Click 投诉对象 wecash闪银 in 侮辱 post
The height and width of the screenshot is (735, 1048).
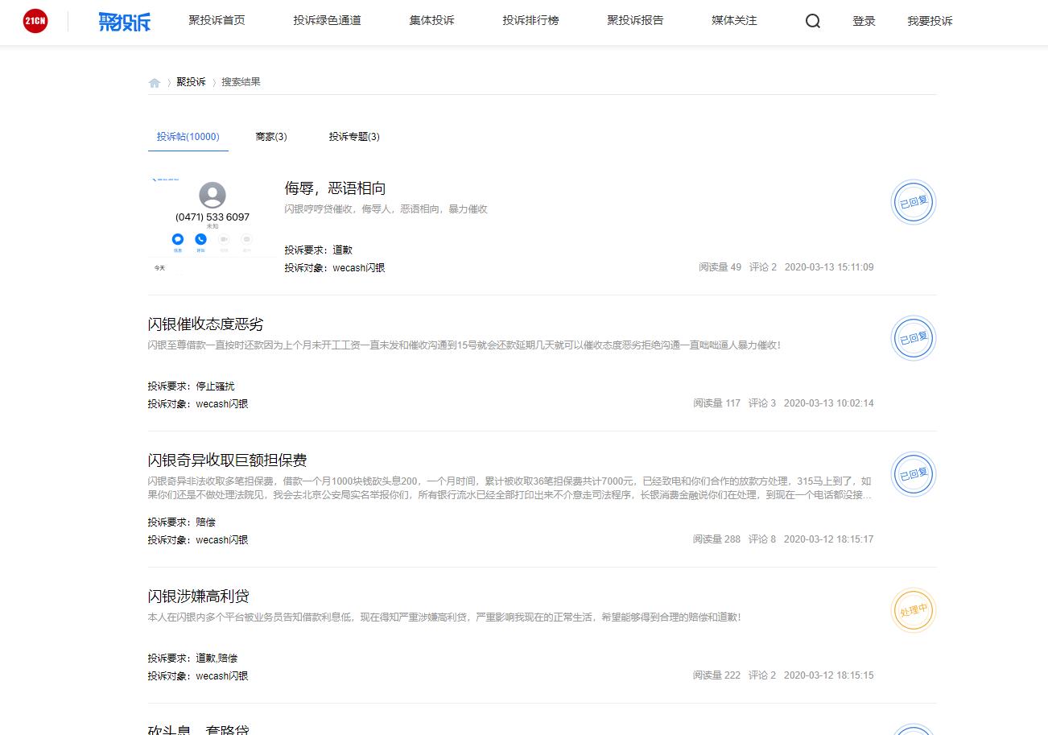[334, 268]
